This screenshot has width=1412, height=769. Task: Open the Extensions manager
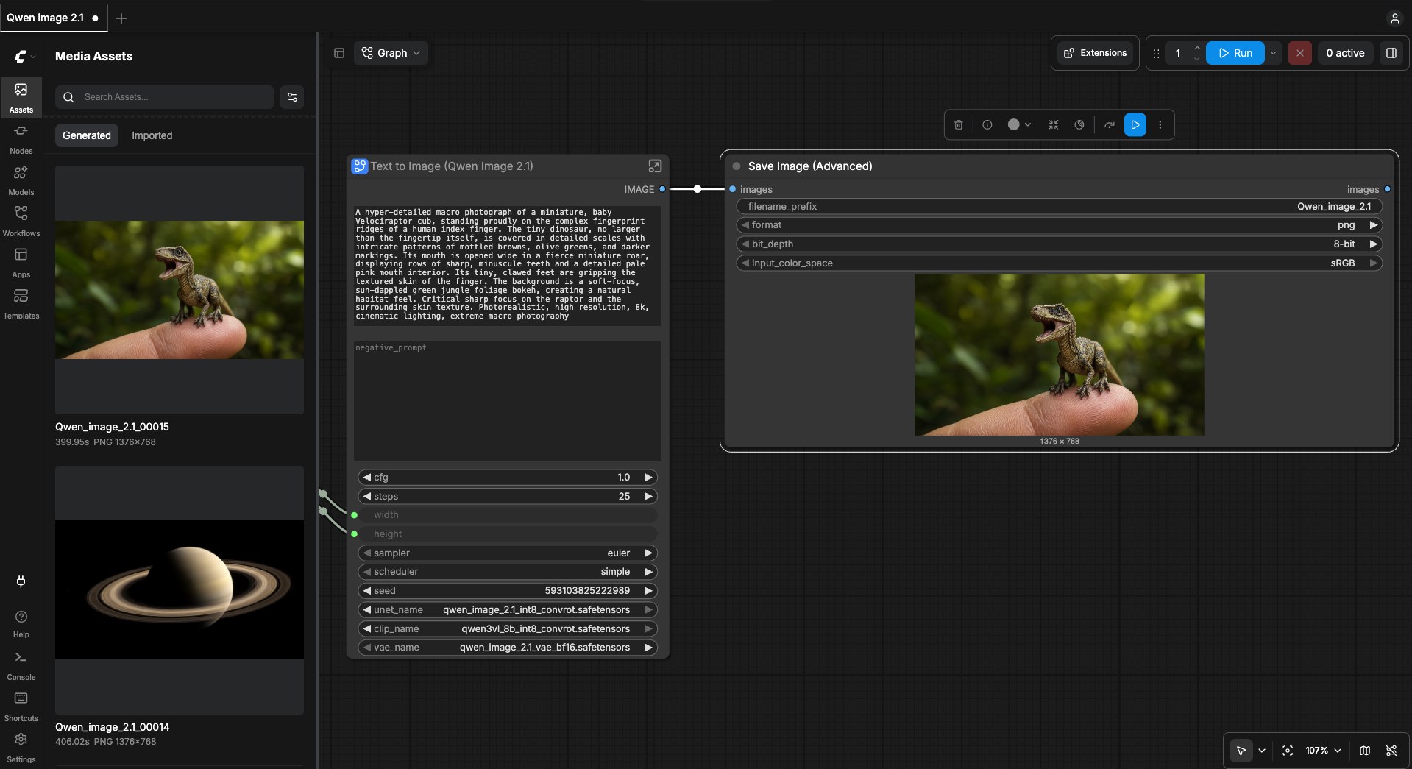pyautogui.click(x=1095, y=53)
